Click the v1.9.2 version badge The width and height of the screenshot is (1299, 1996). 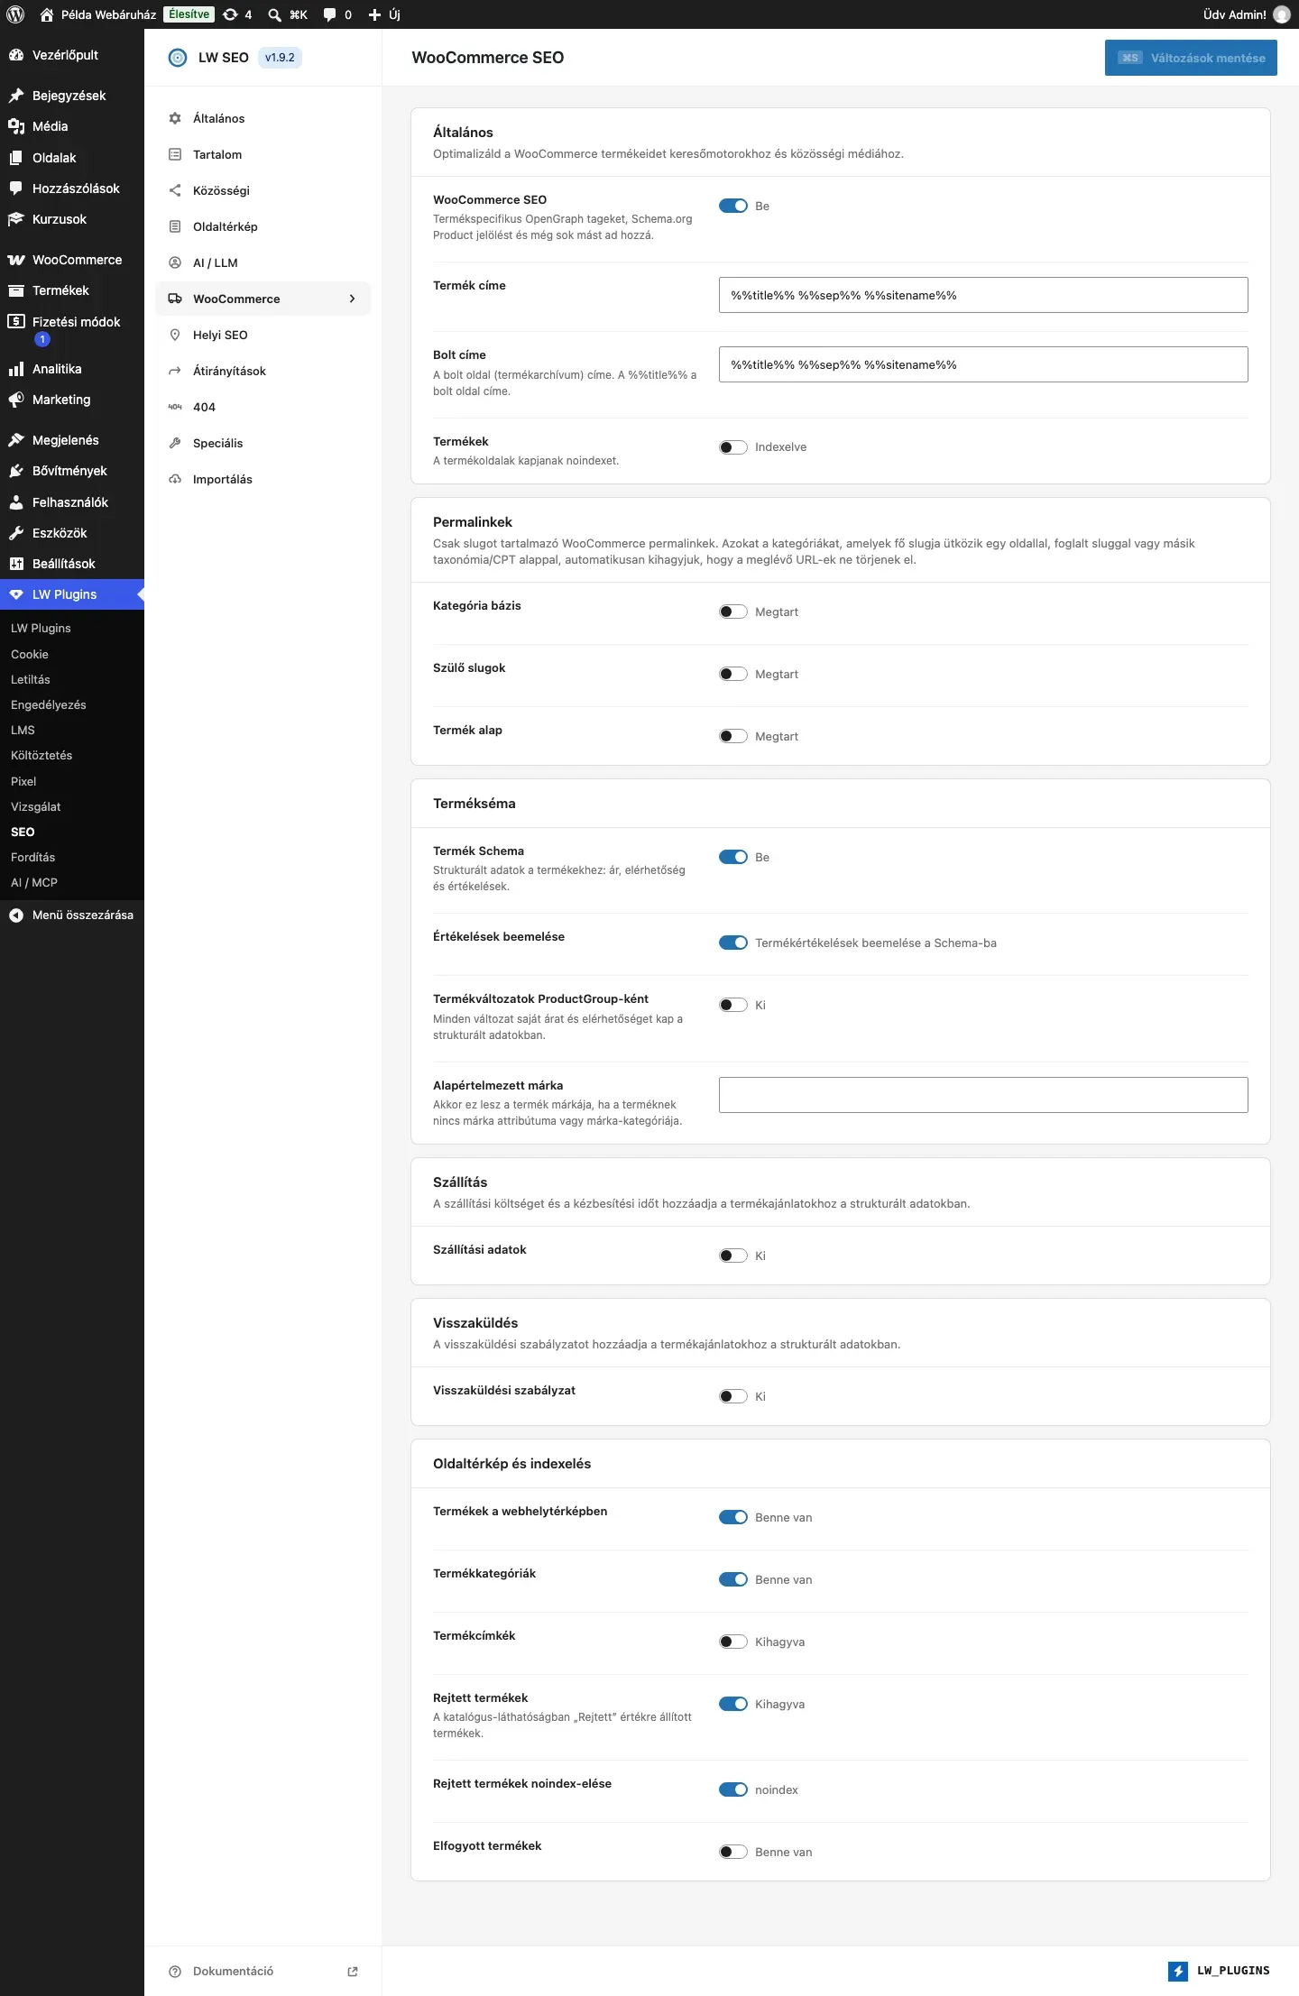(x=280, y=58)
